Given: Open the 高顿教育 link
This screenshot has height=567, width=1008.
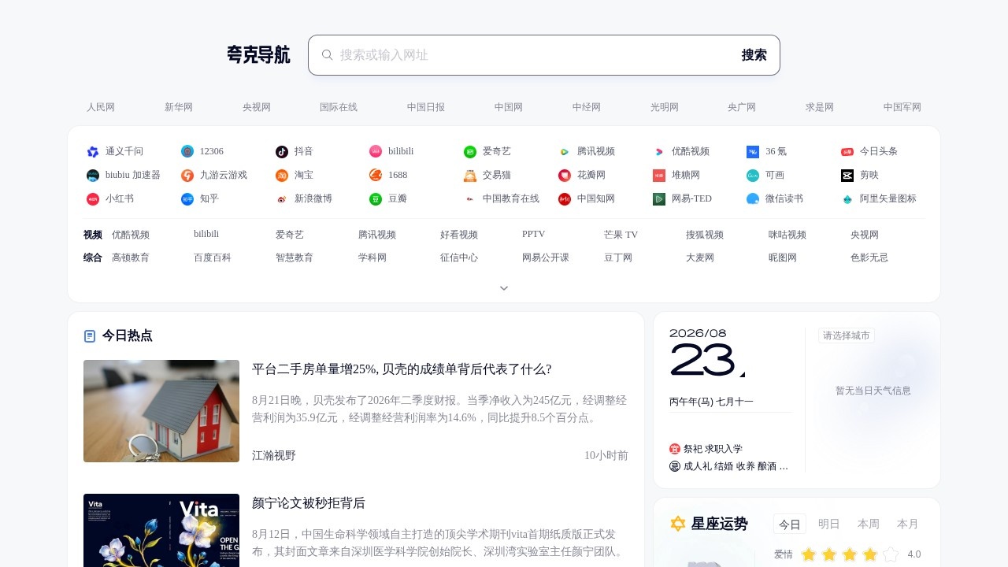Looking at the screenshot, I should pyautogui.click(x=131, y=258).
